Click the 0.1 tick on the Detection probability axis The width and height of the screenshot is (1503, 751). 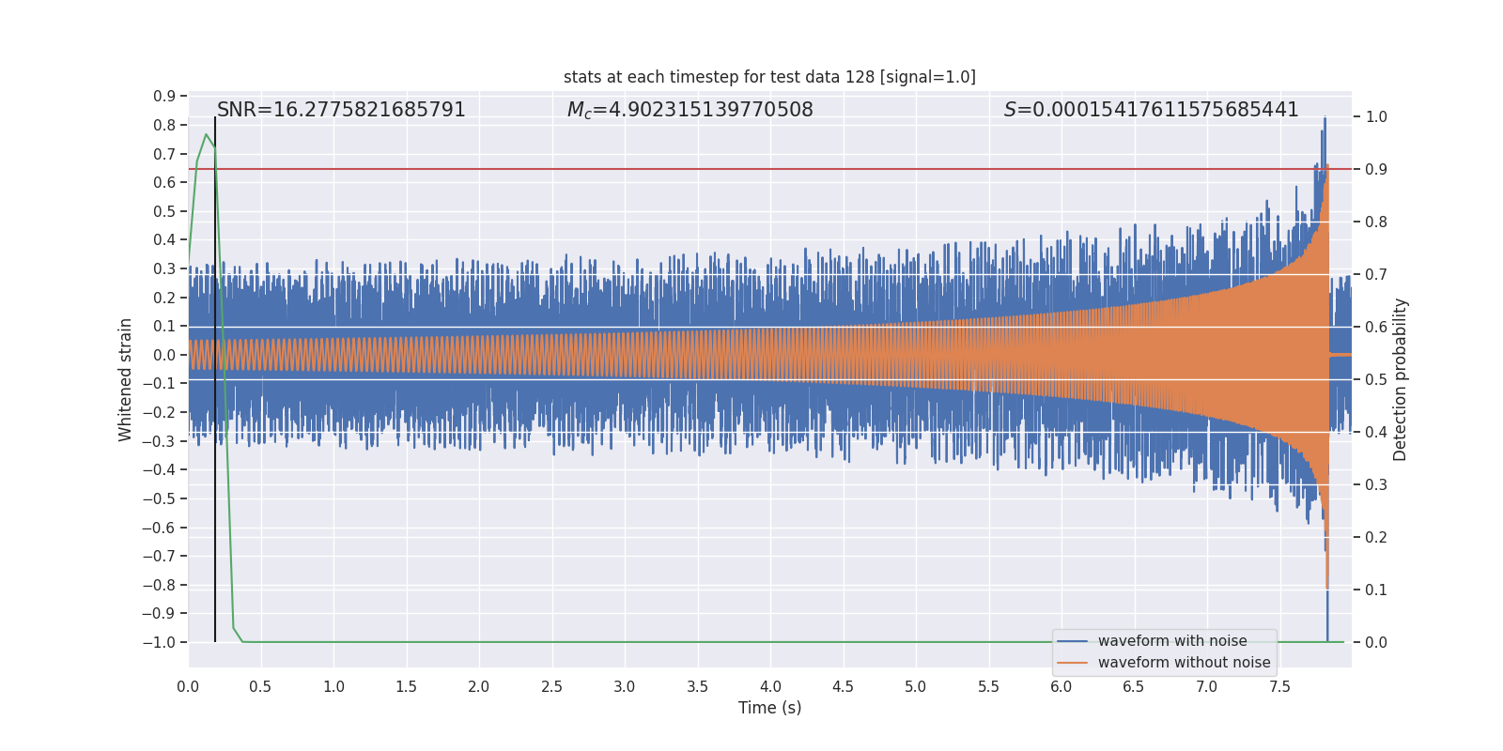[x=1376, y=590]
